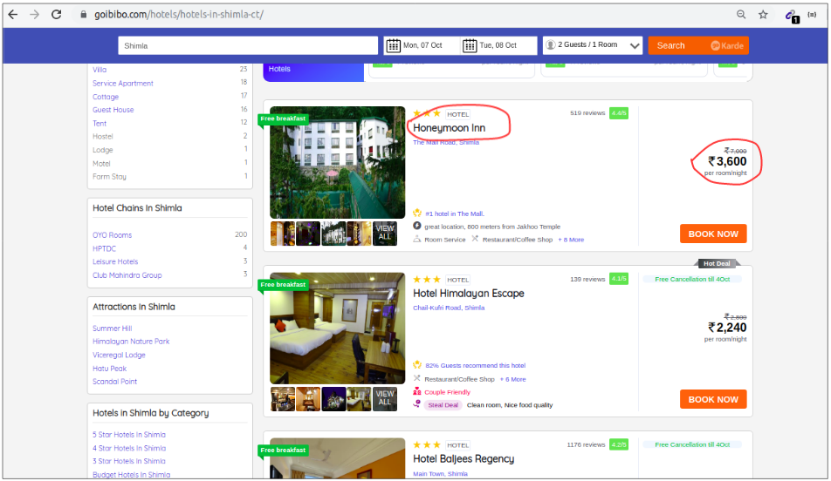Image resolution: width=831 pixels, height=481 pixels.
Task: Filter by Guest House
Action: tap(113, 110)
